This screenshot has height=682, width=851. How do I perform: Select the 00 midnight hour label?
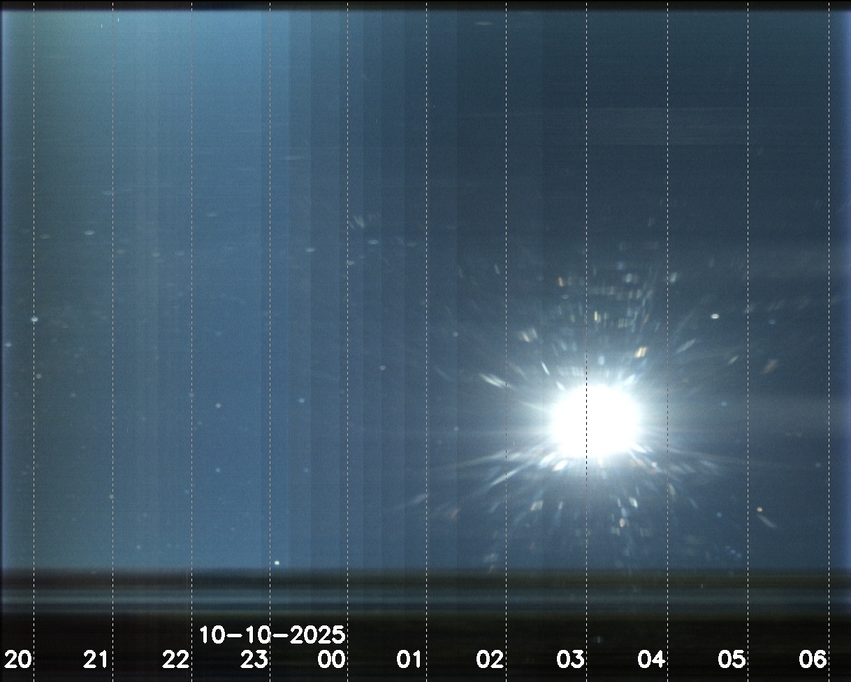click(331, 659)
